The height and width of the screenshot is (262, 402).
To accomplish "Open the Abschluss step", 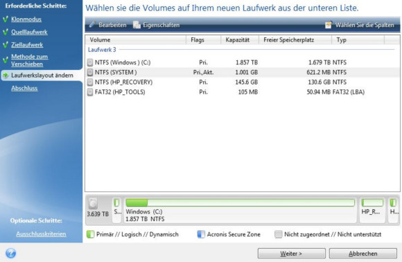I will pyautogui.click(x=24, y=88).
